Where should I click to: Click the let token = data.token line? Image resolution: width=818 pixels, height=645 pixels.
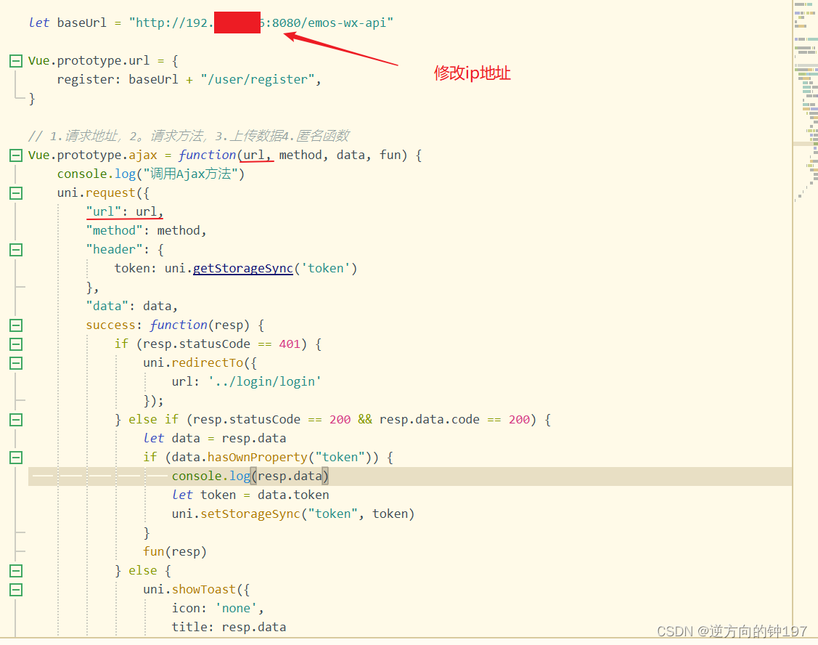[250, 495]
